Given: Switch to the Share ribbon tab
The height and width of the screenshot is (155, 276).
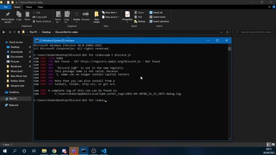Looking at the screenshot, I should point(29,7).
